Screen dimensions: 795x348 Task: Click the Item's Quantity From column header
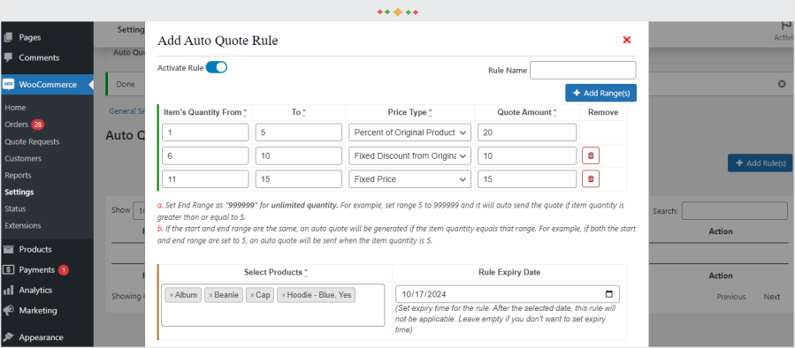tap(205, 112)
